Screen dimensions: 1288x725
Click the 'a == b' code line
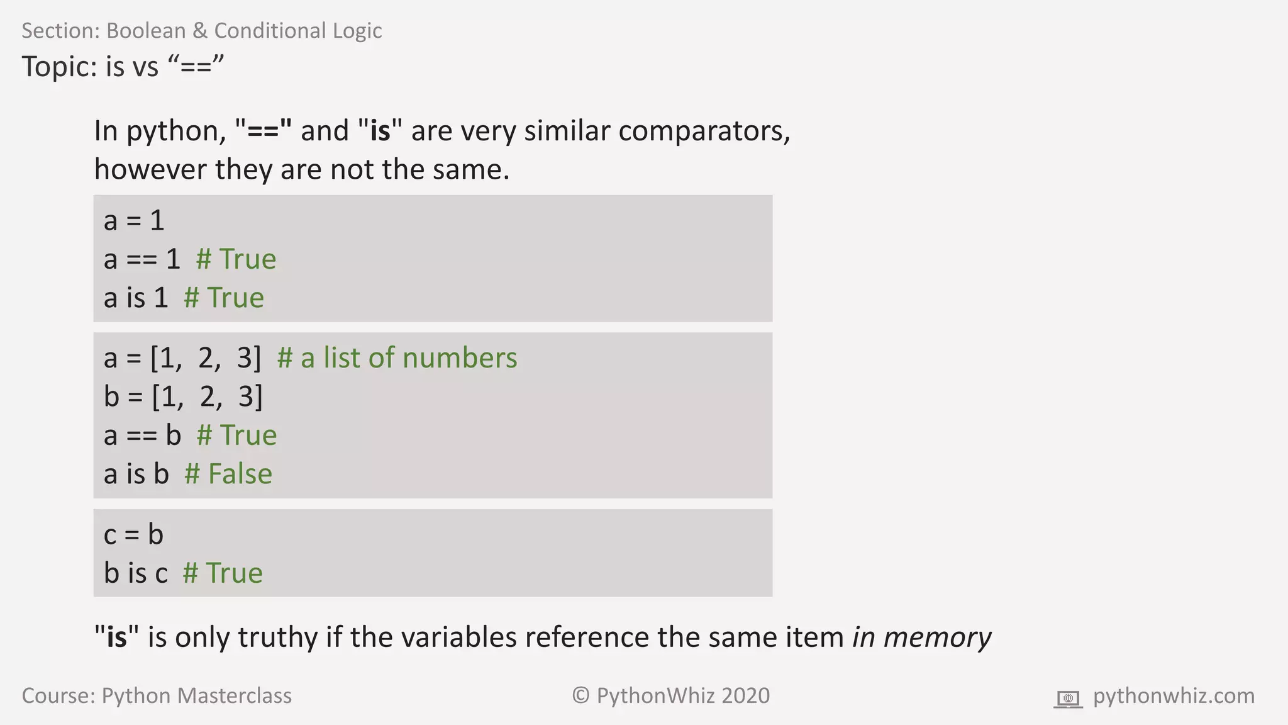(x=142, y=436)
